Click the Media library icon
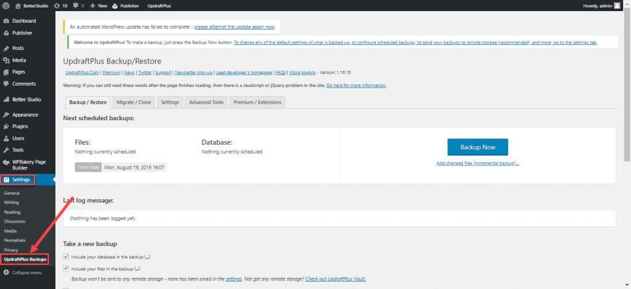The width and height of the screenshot is (631, 289). tap(6, 60)
